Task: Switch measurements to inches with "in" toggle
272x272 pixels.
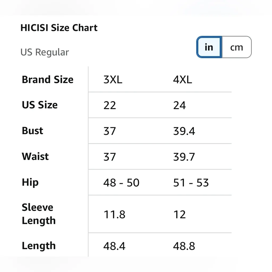Action: tap(209, 47)
